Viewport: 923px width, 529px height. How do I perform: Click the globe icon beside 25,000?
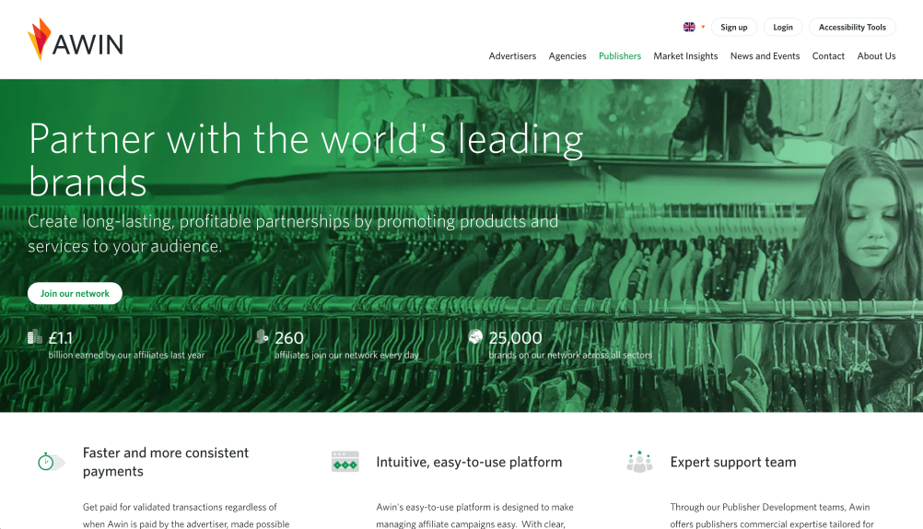coord(475,337)
